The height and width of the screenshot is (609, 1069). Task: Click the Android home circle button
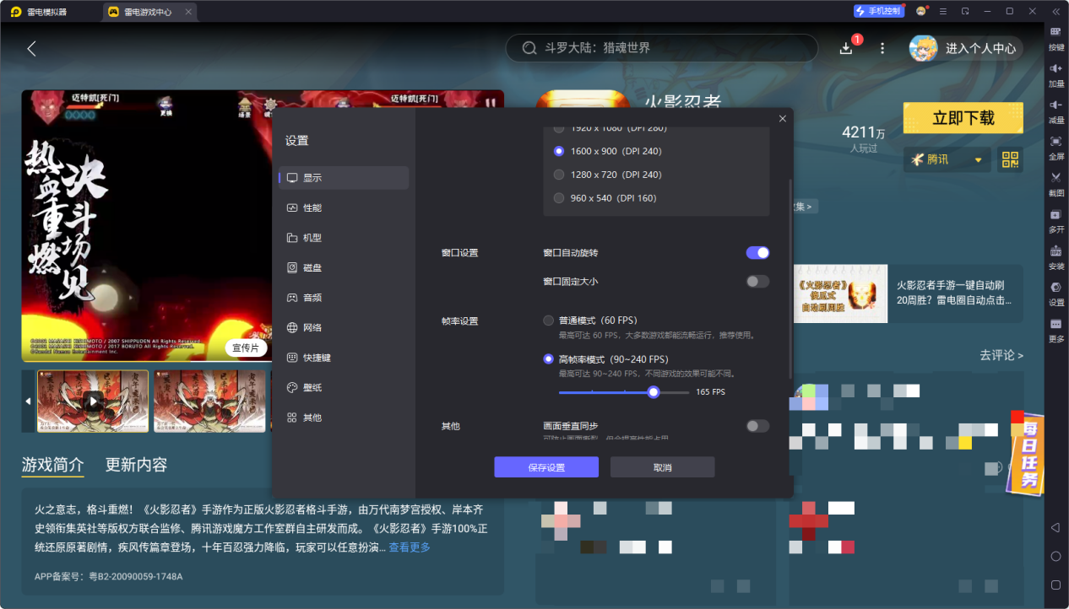[1055, 556]
